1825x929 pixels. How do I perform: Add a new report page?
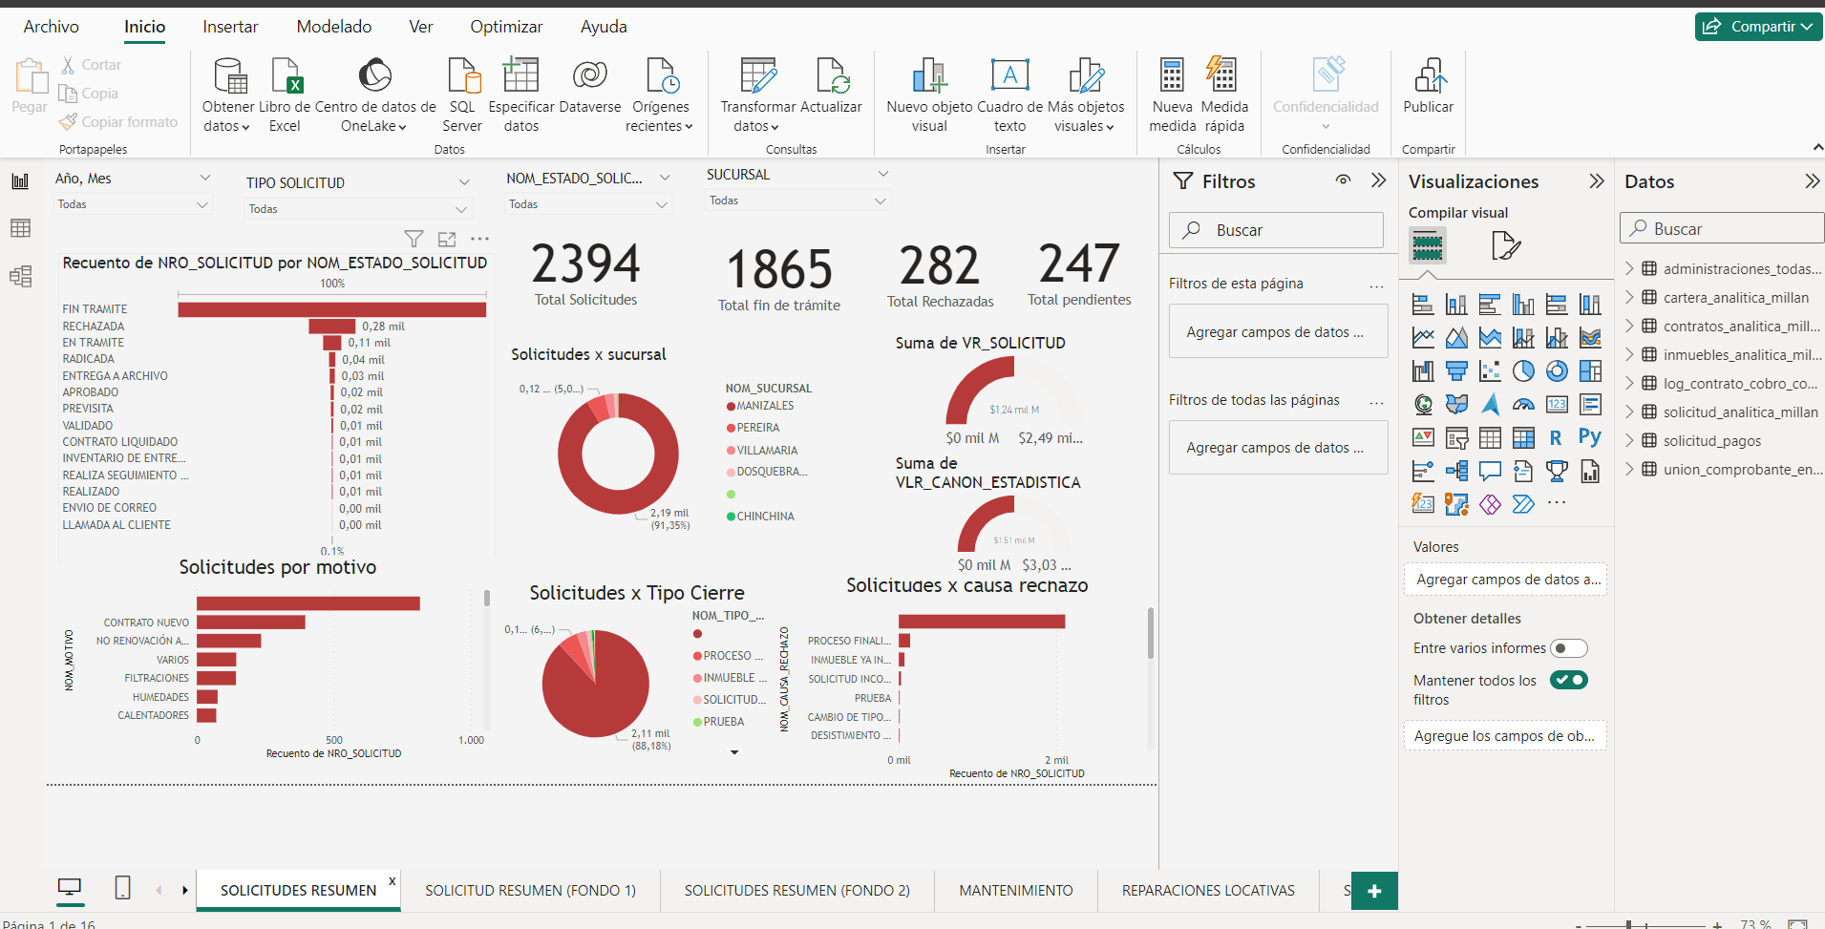click(x=1374, y=891)
